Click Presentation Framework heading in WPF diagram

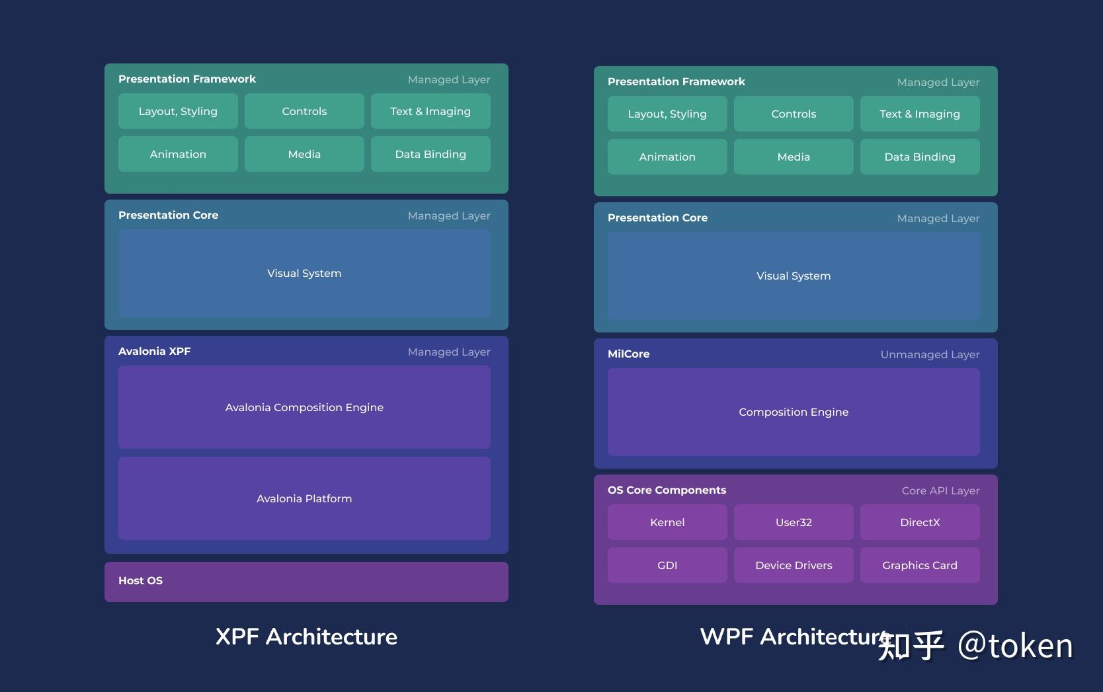[676, 81]
